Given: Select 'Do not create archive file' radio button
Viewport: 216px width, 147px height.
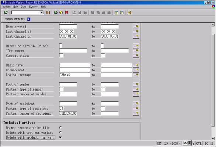Looking at the screenshot, I should (x=60, y=127).
